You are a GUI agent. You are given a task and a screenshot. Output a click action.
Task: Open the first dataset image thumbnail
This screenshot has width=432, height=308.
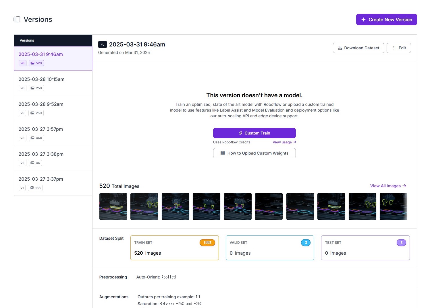click(x=113, y=206)
